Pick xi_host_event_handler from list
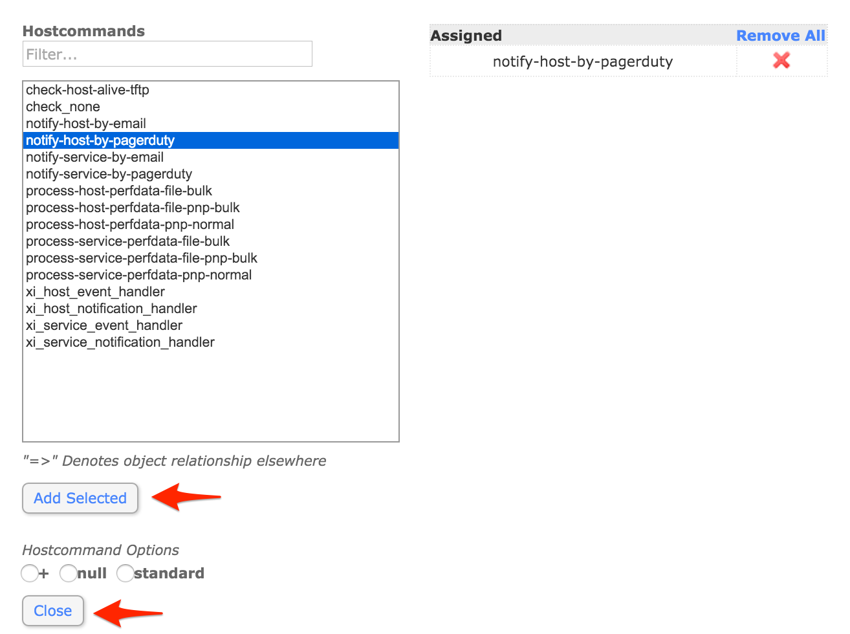Image resolution: width=850 pixels, height=634 pixels. coord(95,292)
